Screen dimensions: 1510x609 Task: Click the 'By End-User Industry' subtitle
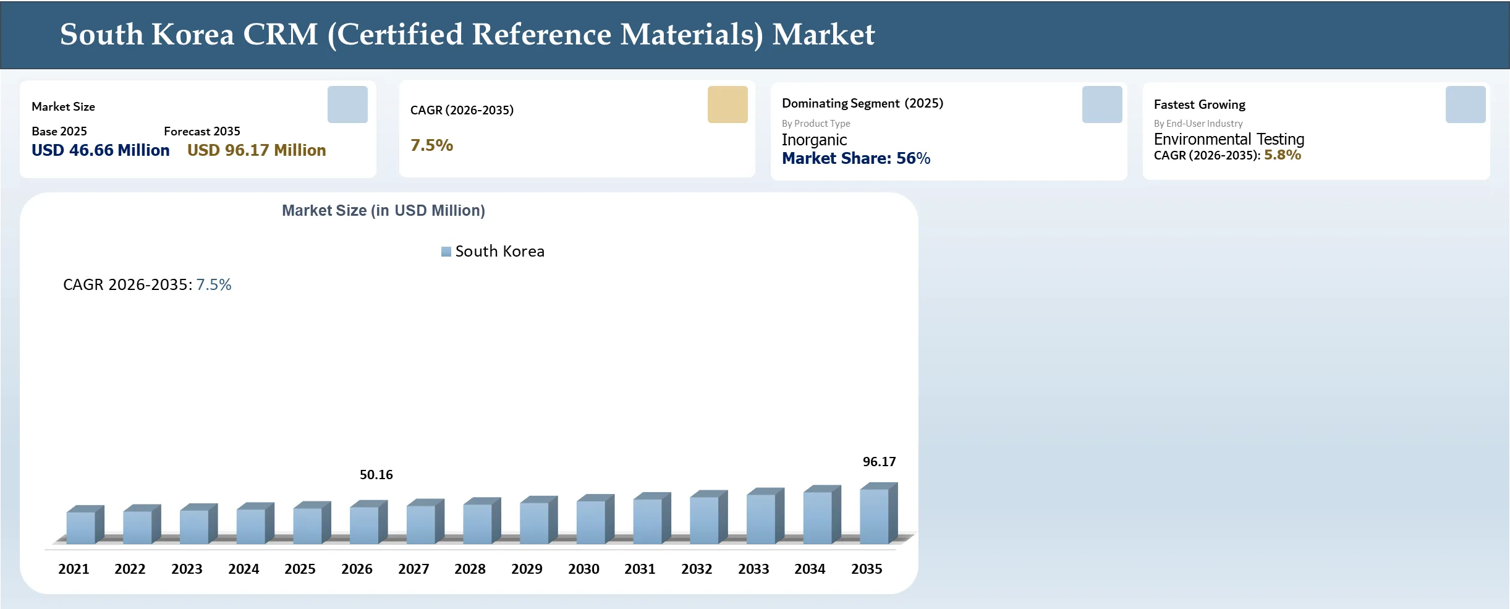click(x=1198, y=124)
